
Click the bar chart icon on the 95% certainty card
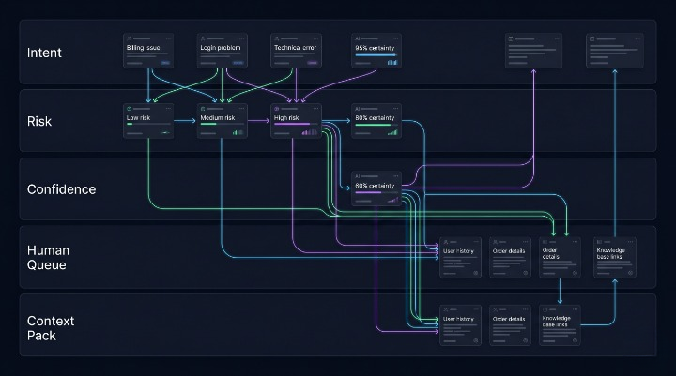pyautogui.click(x=392, y=63)
